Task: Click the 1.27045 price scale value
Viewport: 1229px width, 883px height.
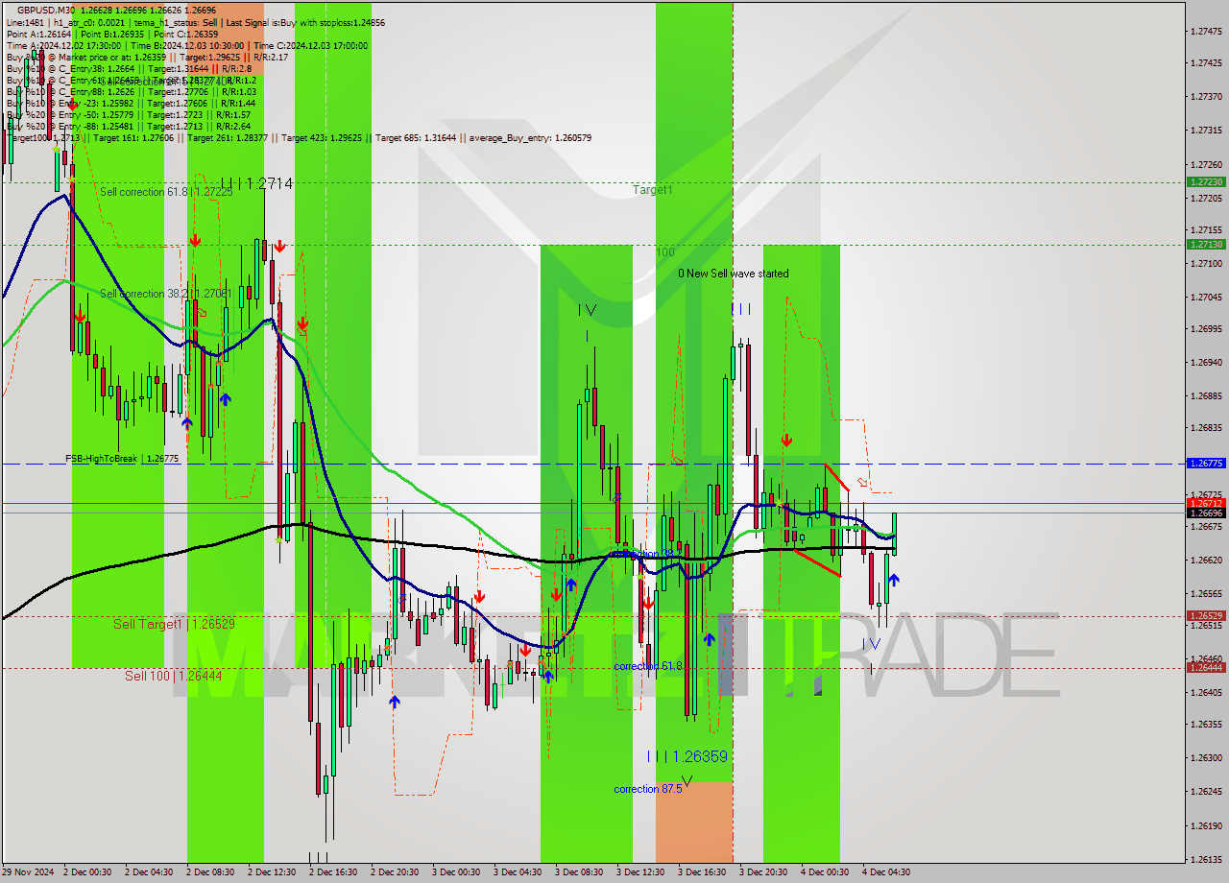Action: (1205, 297)
